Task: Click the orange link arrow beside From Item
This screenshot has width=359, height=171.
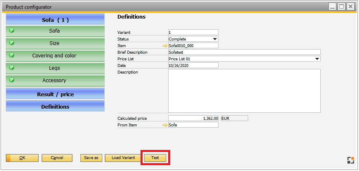Action: (165, 125)
